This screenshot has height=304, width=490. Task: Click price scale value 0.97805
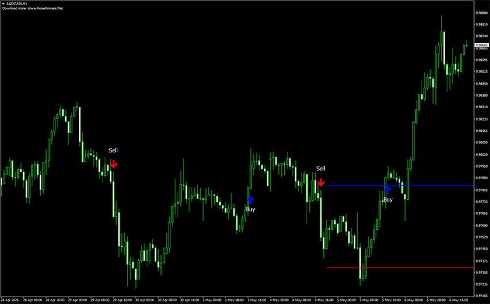tap(482, 190)
